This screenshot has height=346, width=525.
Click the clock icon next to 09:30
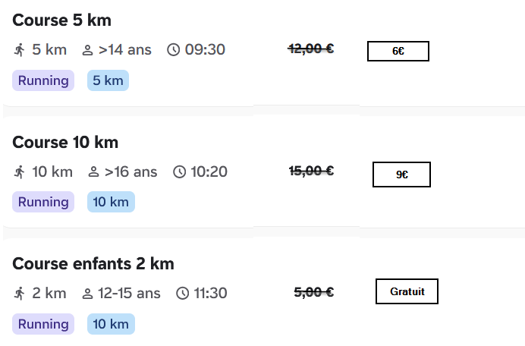pyautogui.click(x=174, y=50)
